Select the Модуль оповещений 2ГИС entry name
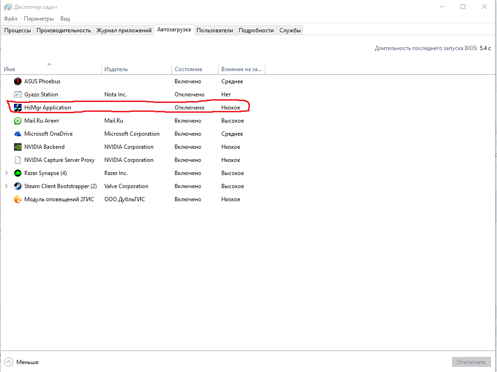 (59, 199)
